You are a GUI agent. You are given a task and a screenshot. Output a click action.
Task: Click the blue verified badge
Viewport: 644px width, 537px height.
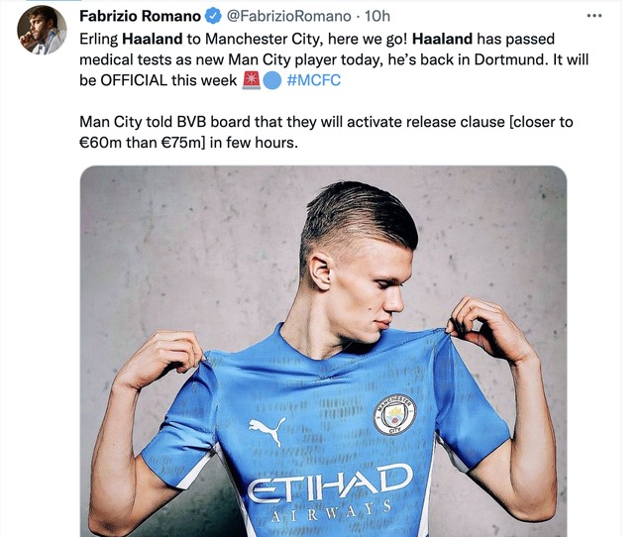(x=212, y=16)
